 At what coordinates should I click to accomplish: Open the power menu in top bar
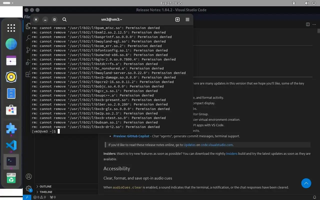pos(314,3)
